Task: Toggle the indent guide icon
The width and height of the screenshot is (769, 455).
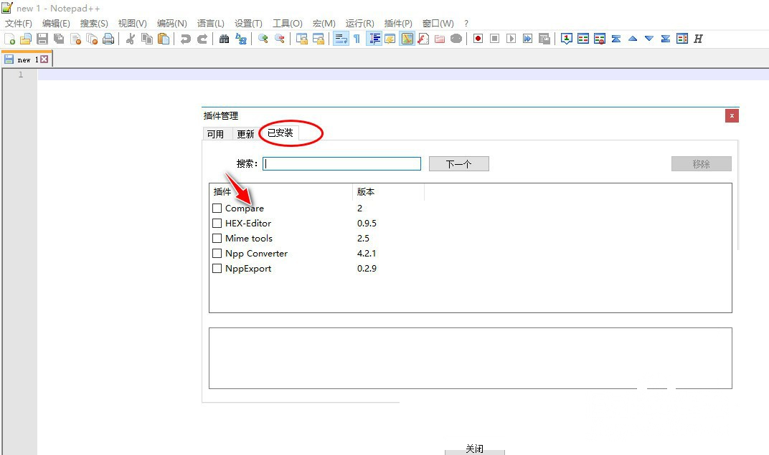Action: 374,39
